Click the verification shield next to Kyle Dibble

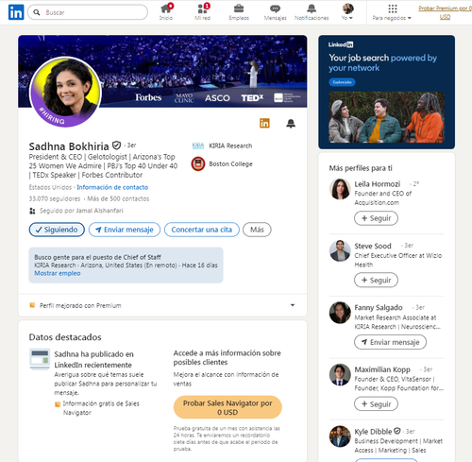click(x=397, y=431)
